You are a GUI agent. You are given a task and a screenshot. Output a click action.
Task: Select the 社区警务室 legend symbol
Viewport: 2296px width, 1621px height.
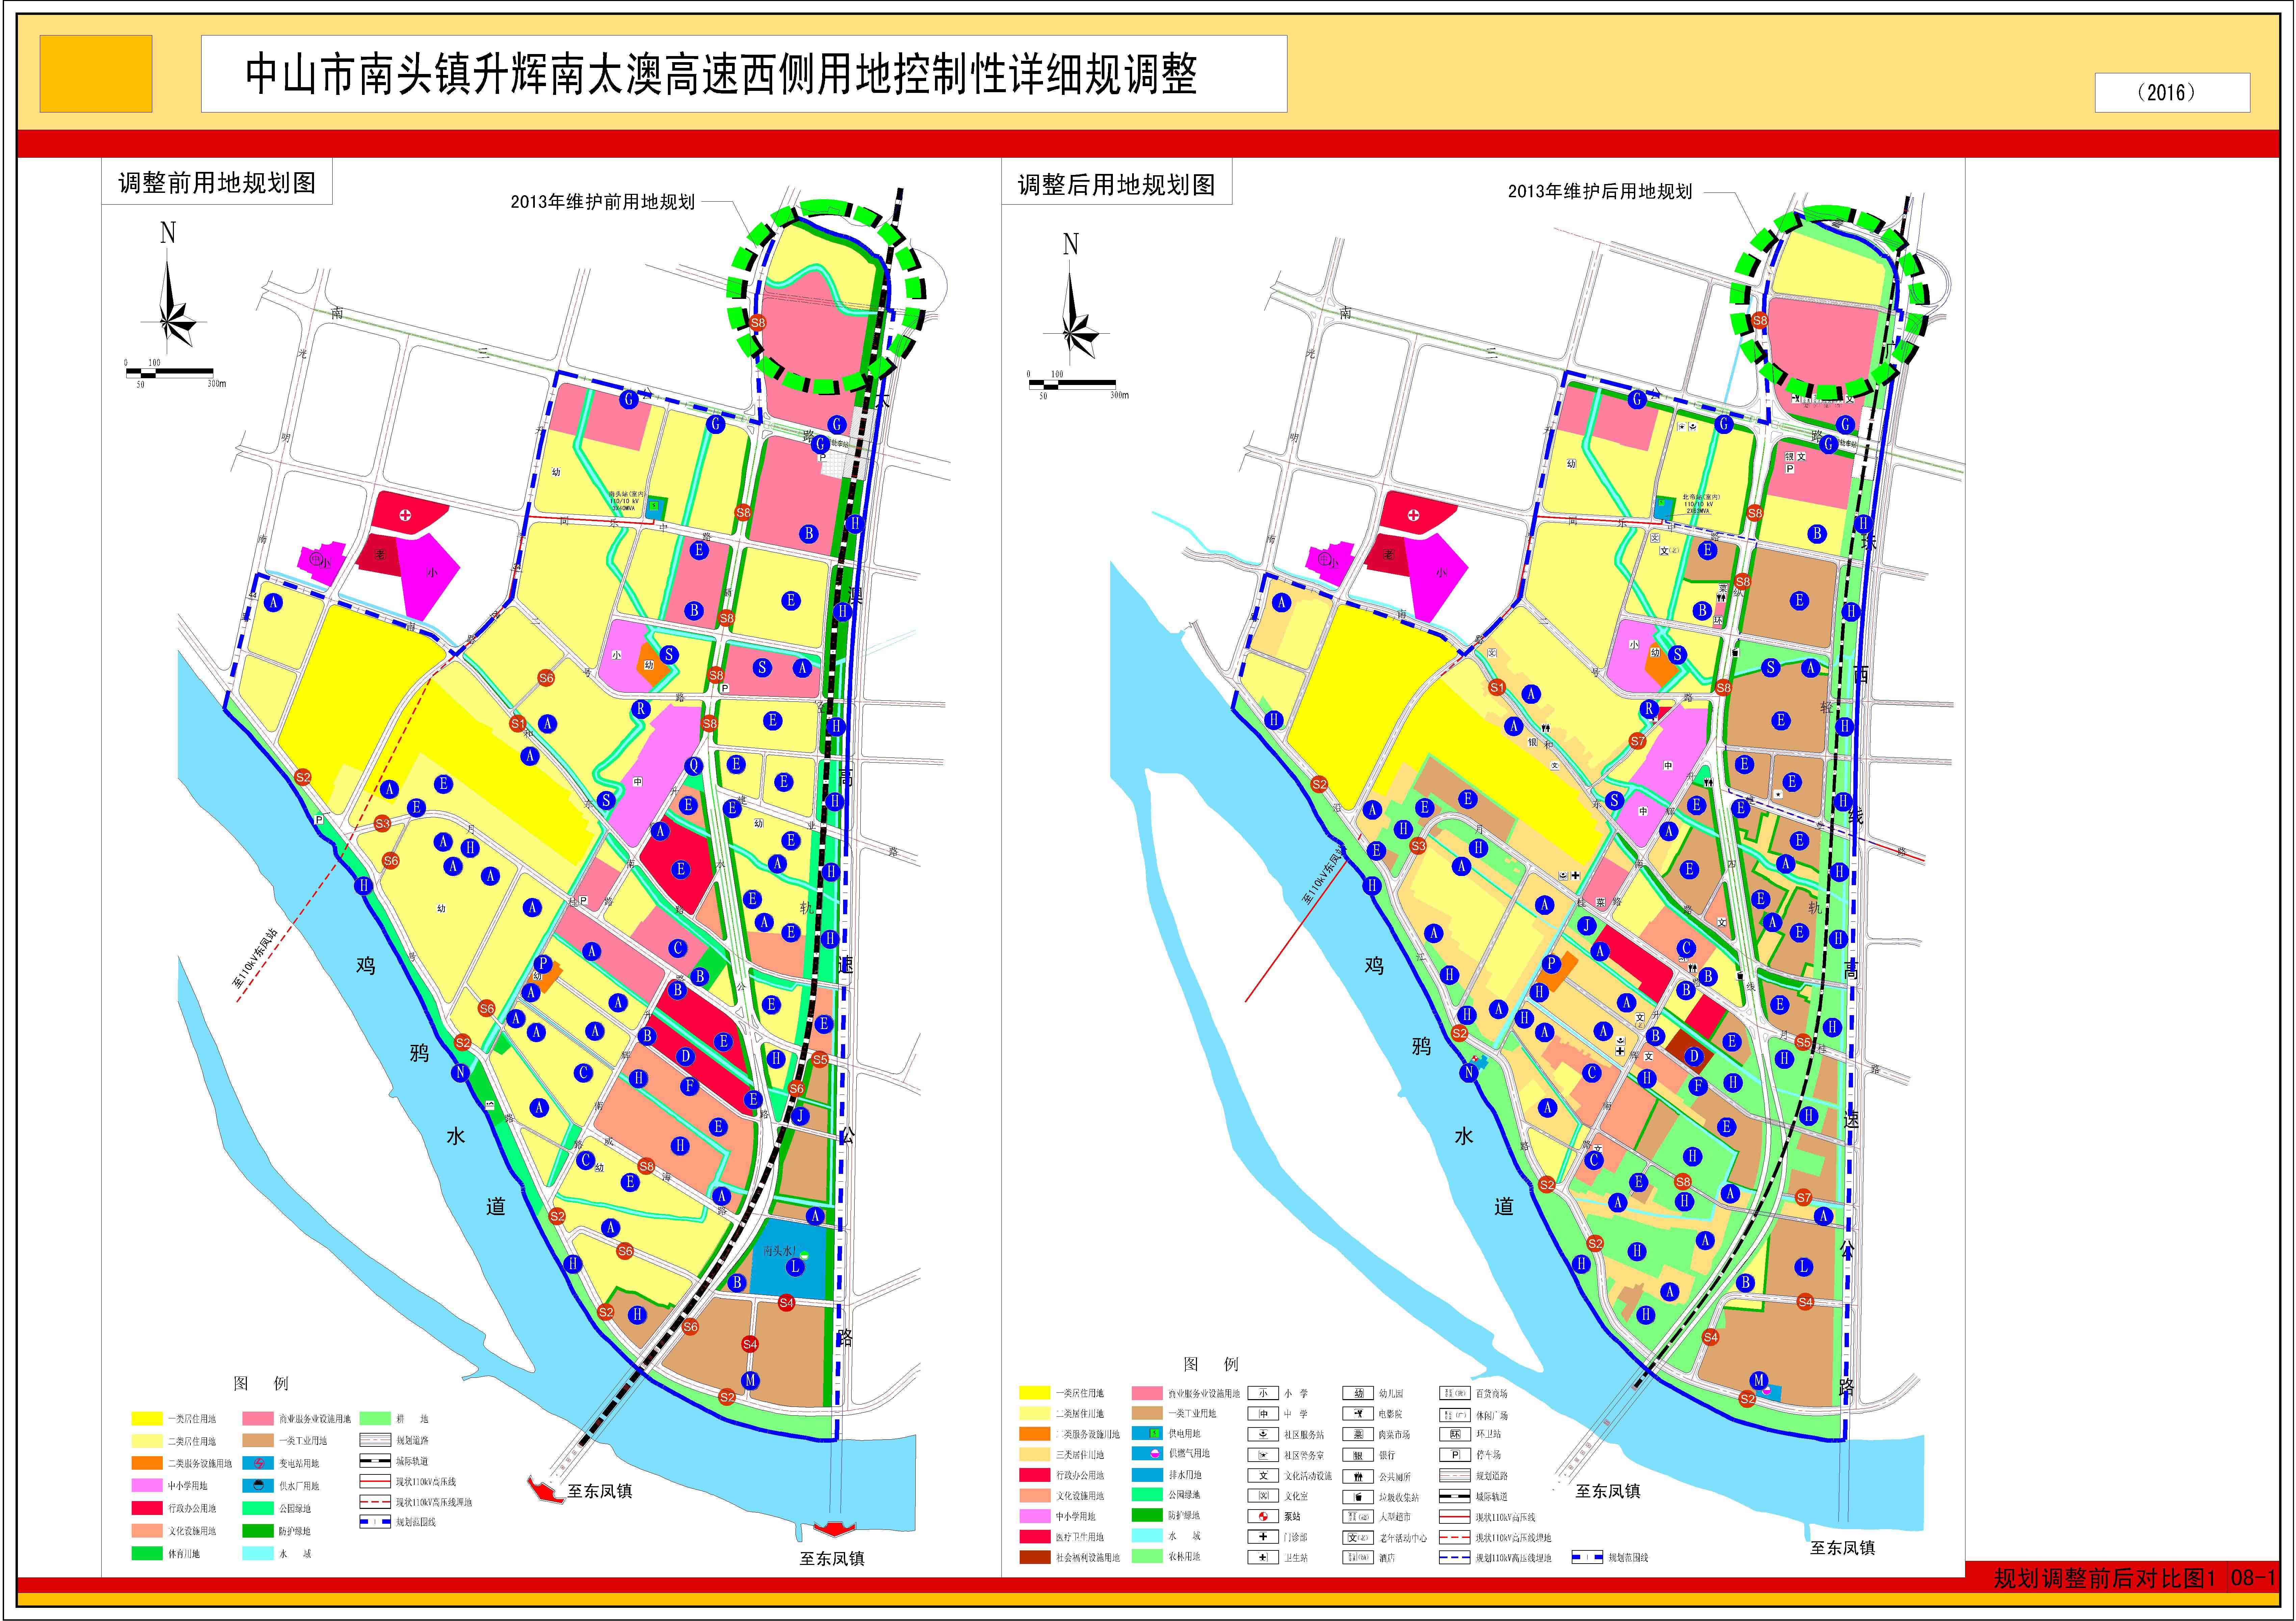coord(1263,1455)
